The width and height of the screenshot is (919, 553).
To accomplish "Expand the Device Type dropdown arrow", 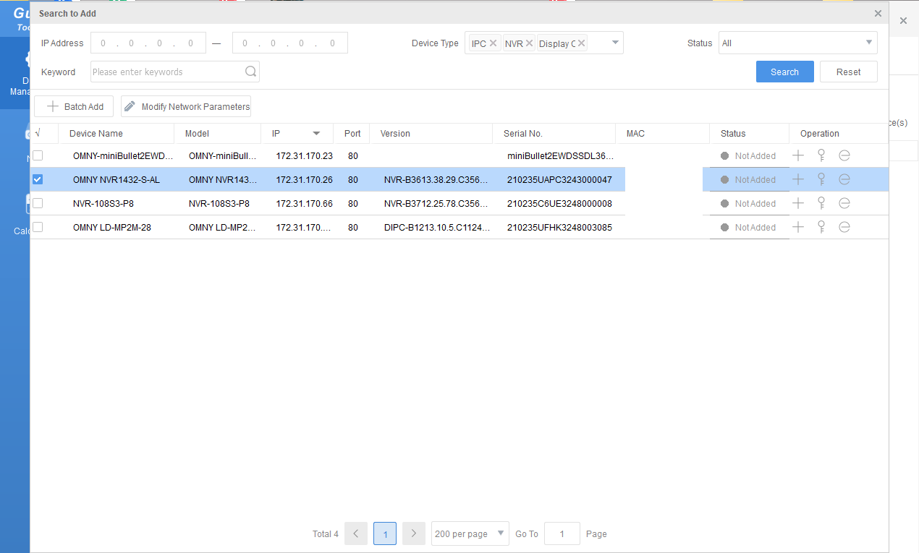I will pyautogui.click(x=615, y=43).
